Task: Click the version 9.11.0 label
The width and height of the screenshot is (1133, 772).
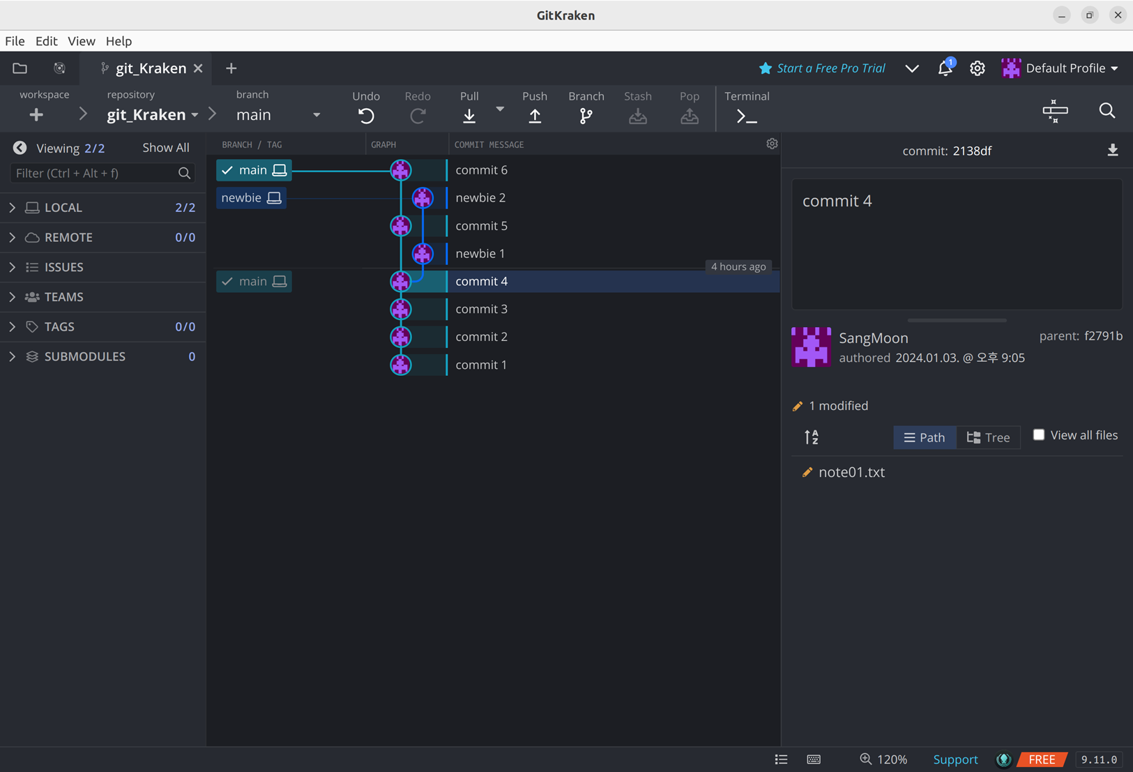Action: click(x=1100, y=759)
